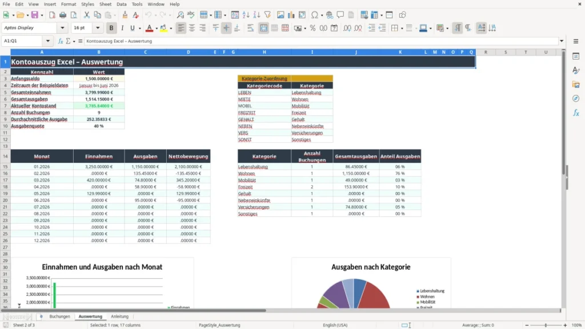Print the current sheet

click(x=63, y=15)
